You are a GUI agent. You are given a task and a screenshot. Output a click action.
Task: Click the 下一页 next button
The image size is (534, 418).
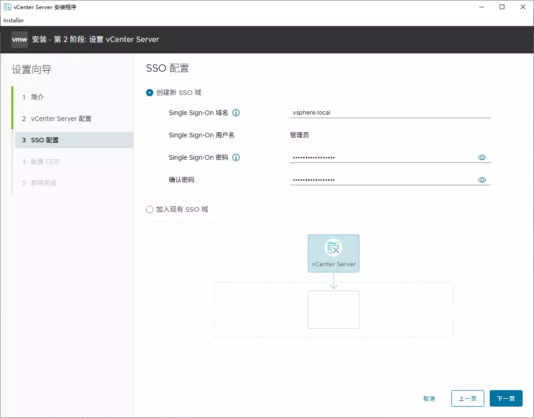506,398
